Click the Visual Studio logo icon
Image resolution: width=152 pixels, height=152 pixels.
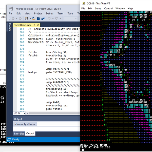[x=11, y=9]
